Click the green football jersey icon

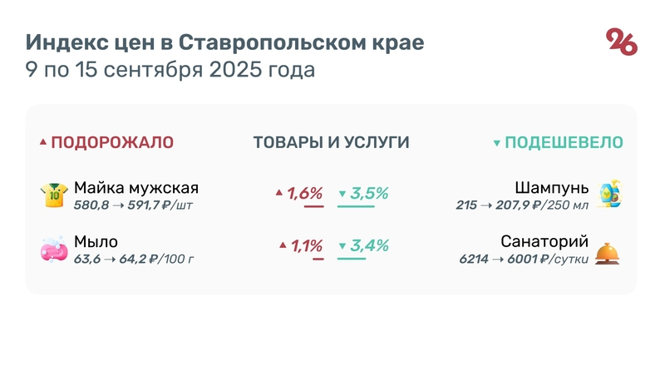click(54, 195)
